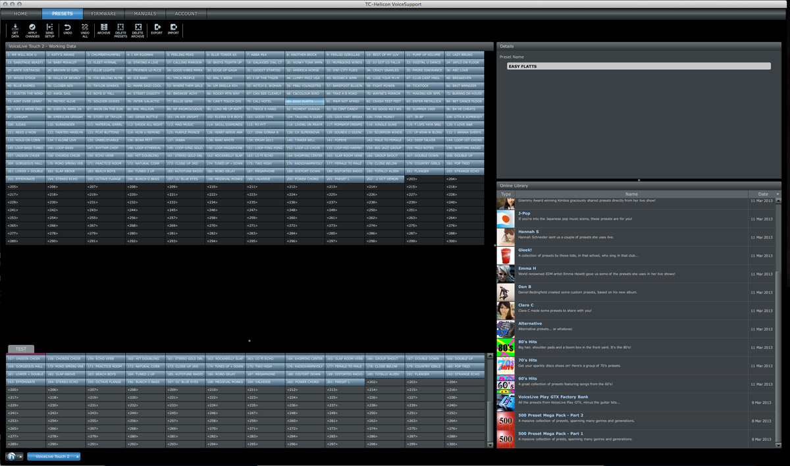Viewport: 790px width, 466px height.
Task: Select preset 14: BABY MIXALOT
Action: 66,62
